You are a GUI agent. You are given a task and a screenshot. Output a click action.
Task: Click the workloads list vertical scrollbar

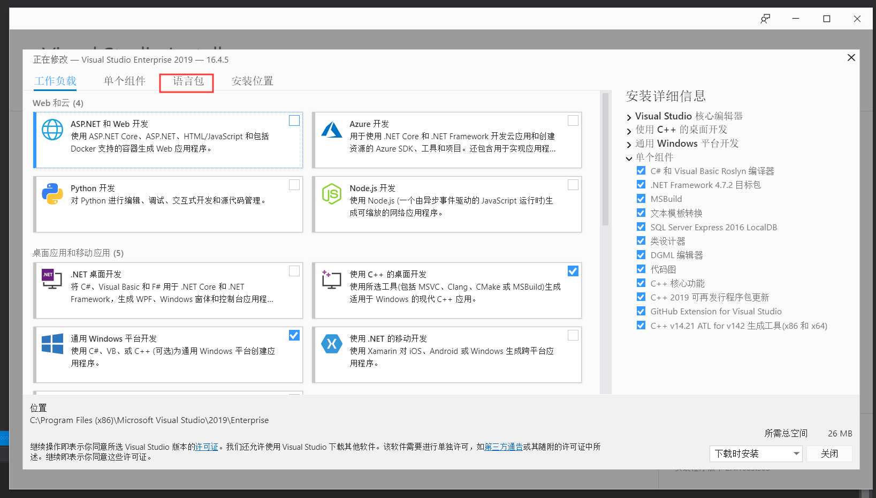click(606, 160)
